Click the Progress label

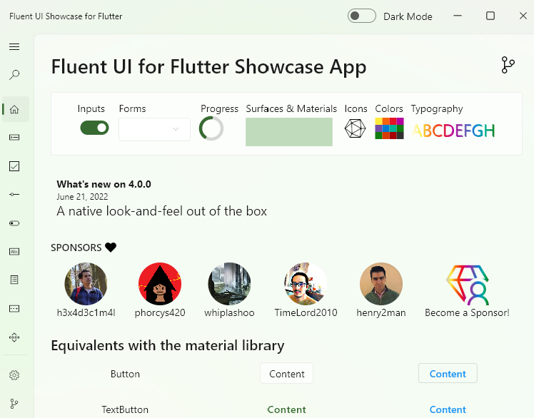coord(219,108)
